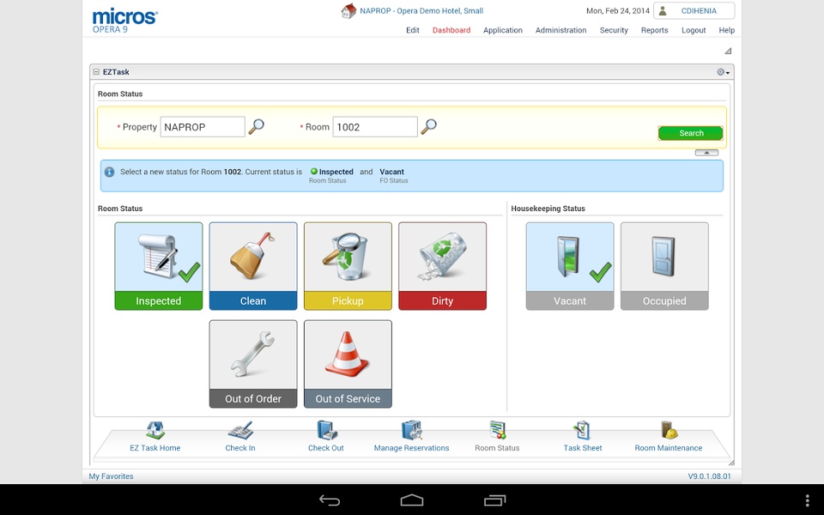
Task: Click the corner triangle below Help
Action: pos(728,51)
